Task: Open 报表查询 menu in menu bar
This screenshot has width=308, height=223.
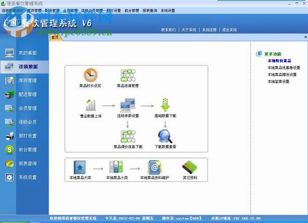Action: pyautogui.click(x=150, y=11)
